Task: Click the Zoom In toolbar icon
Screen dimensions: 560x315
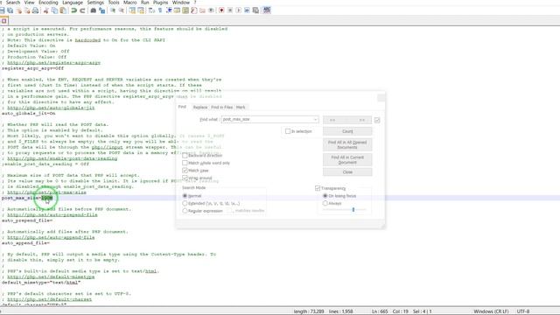Action: (x=113, y=10)
